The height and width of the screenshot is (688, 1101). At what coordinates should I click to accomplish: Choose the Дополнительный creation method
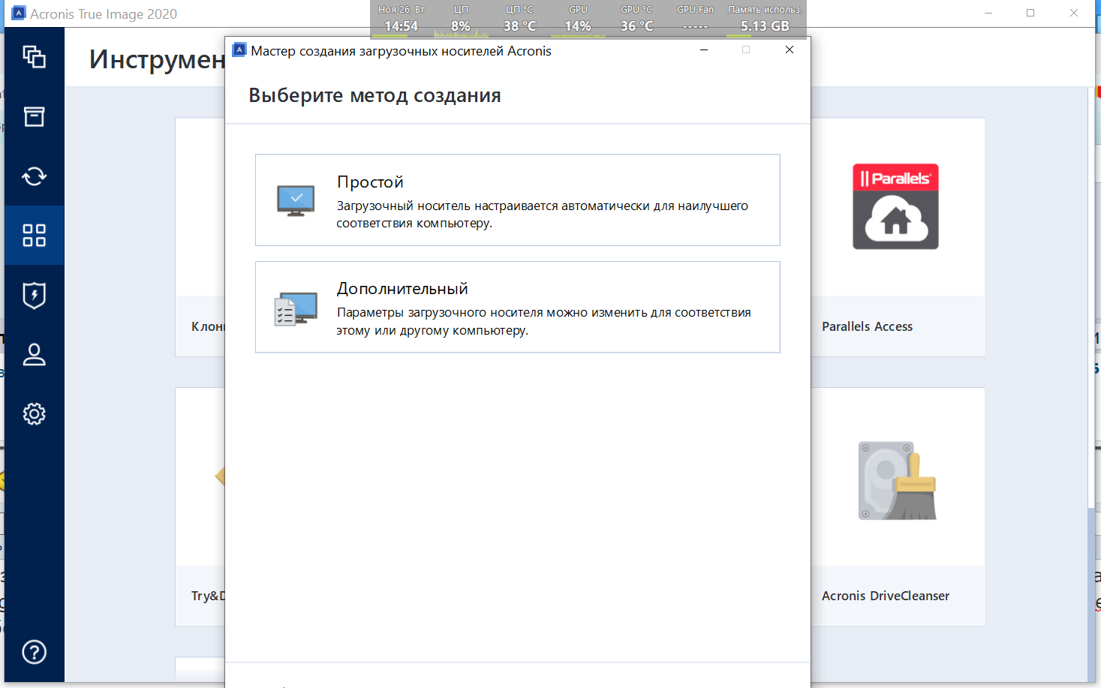click(518, 307)
